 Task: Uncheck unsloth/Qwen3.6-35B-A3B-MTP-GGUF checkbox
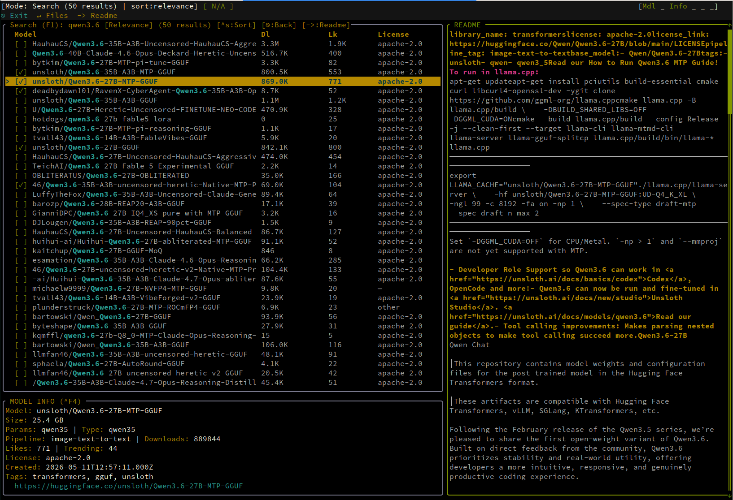click(x=21, y=72)
